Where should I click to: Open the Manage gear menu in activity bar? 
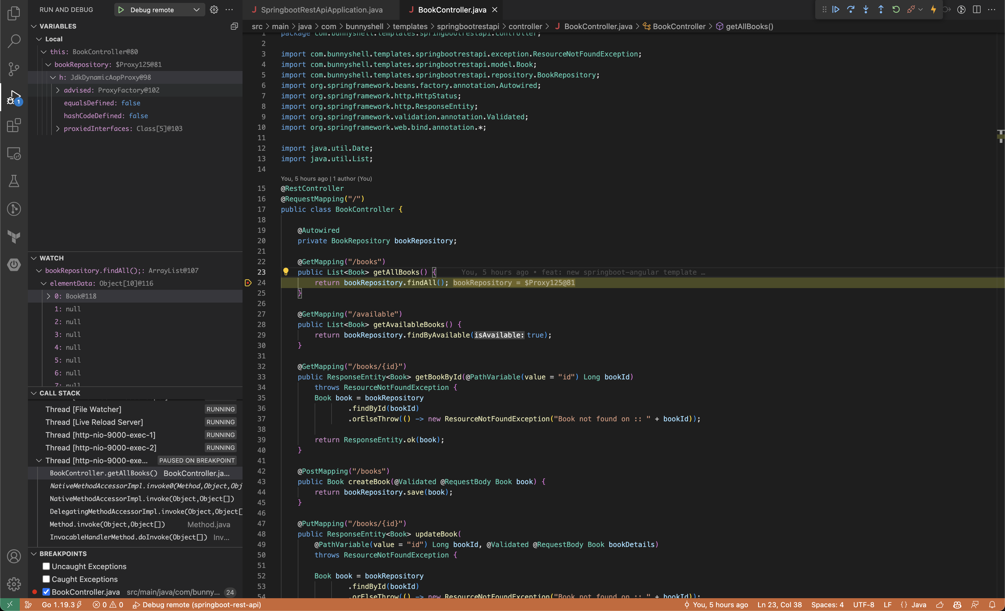pyautogui.click(x=14, y=584)
